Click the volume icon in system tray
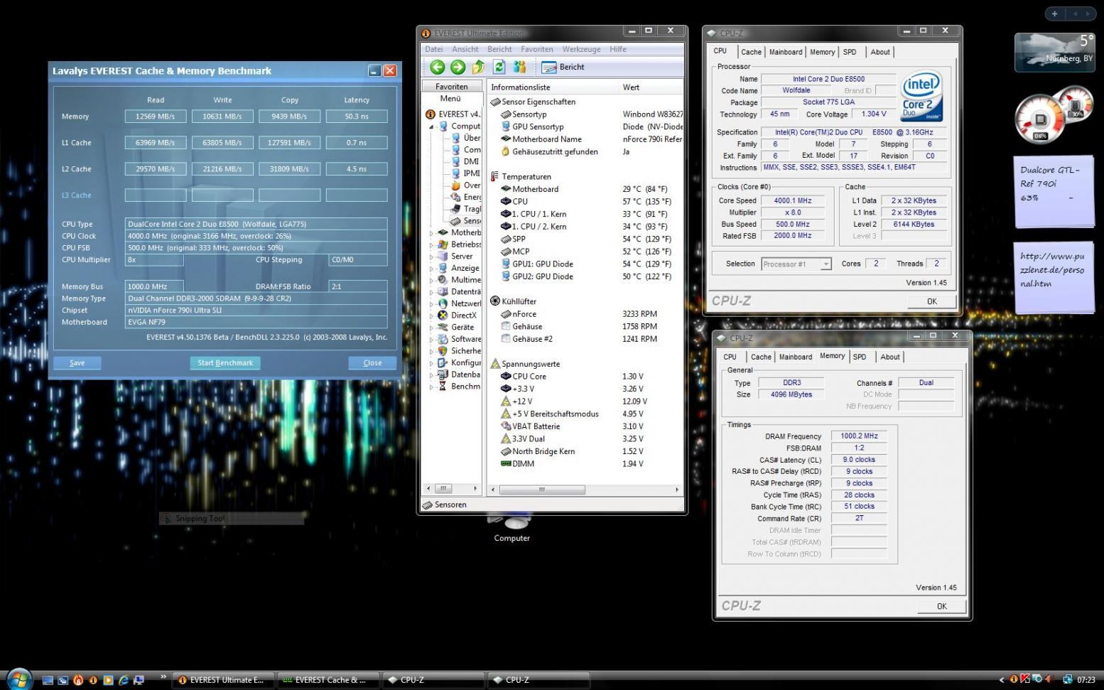This screenshot has height=690, width=1104. [1049, 679]
